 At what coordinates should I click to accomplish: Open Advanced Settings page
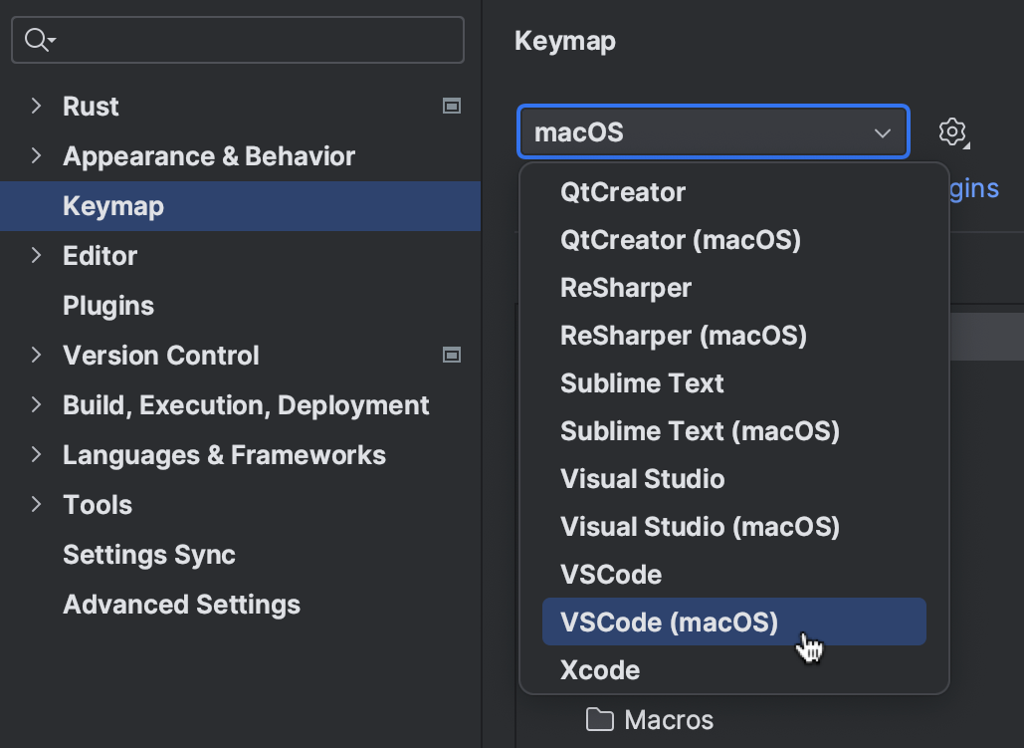[181, 605]
